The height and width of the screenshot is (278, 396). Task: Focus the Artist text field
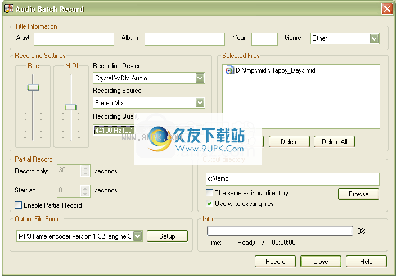pos(74,39)
